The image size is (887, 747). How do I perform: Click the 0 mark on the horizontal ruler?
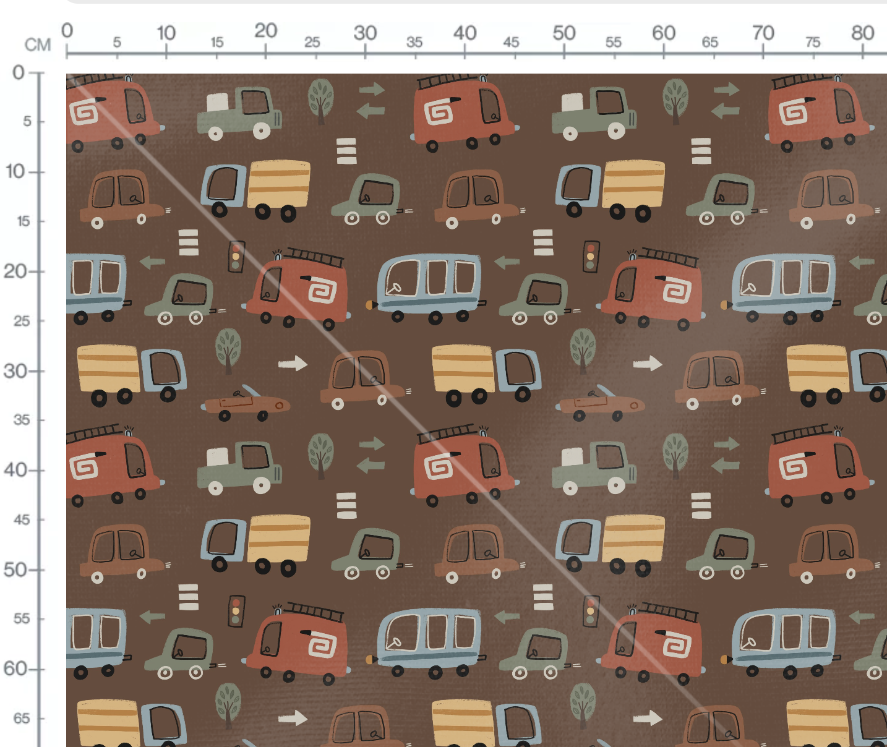67,30
